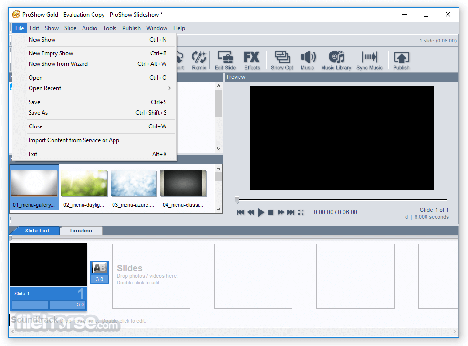The width and height of the screenshot is (468, 346).
Task: Click the Publish toolbar icon
Action: coord(401,60)
